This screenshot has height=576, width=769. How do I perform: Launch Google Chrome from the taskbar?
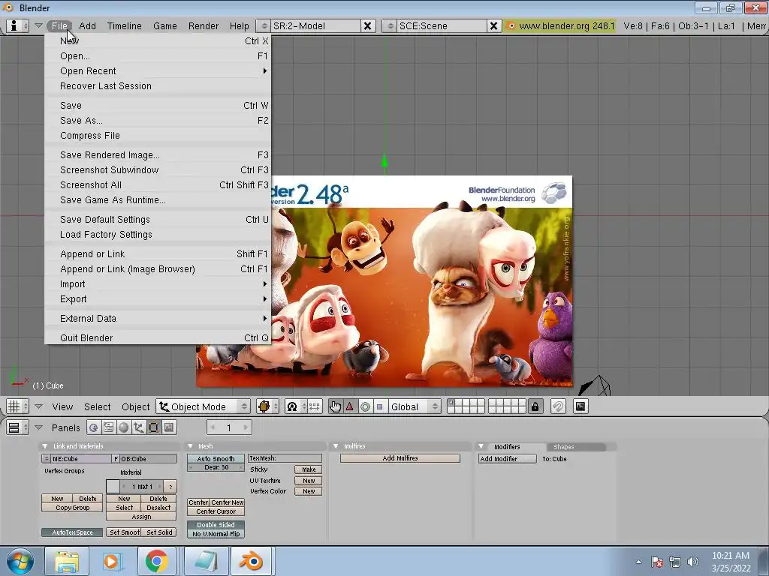click(156, 561)
